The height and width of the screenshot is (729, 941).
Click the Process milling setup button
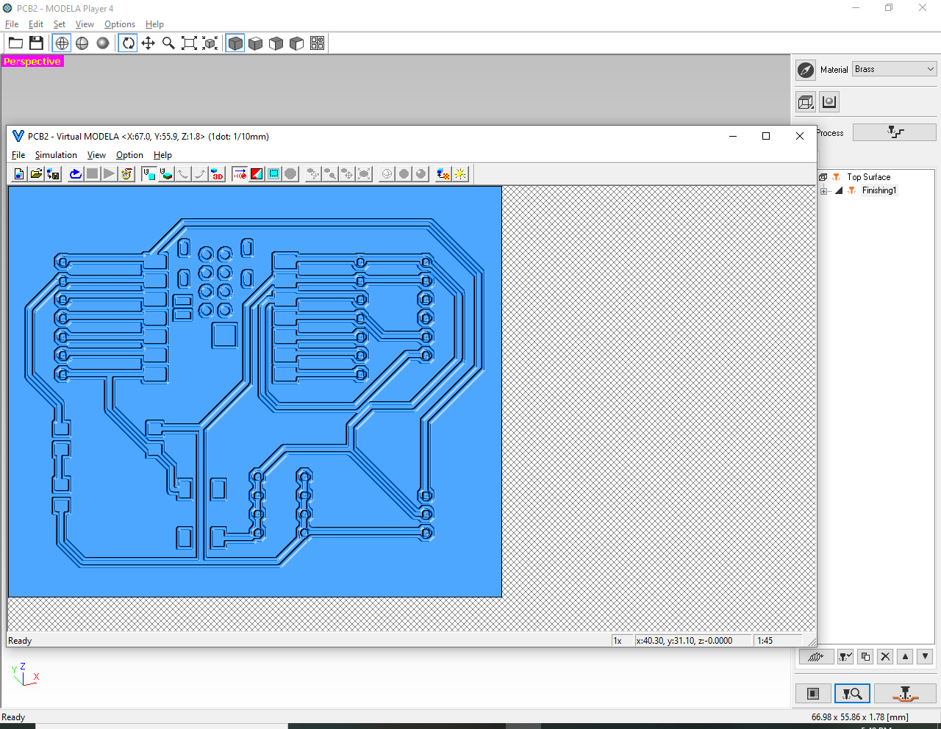(x=894, y=132)
